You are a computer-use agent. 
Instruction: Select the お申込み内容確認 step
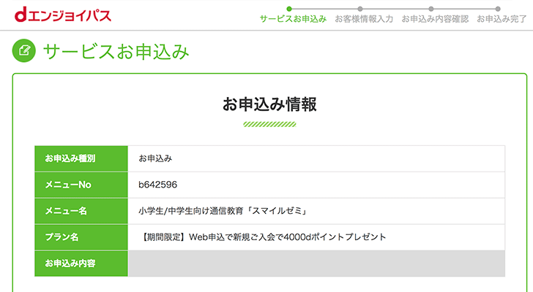435,19
